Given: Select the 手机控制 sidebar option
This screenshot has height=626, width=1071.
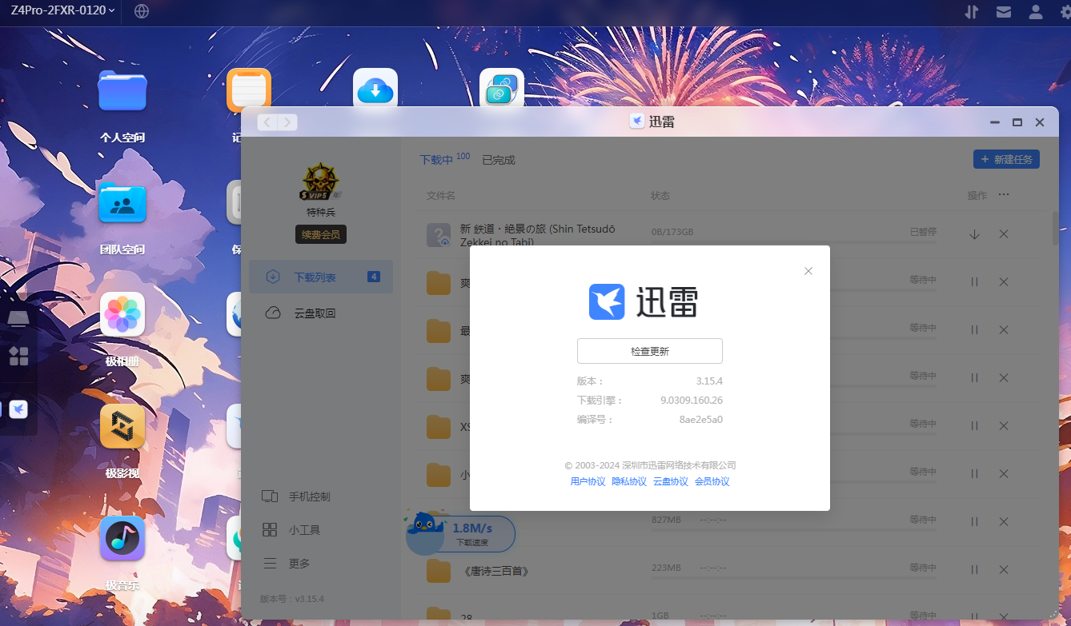Looking at the screenshot, I should [x=301, y=496].
